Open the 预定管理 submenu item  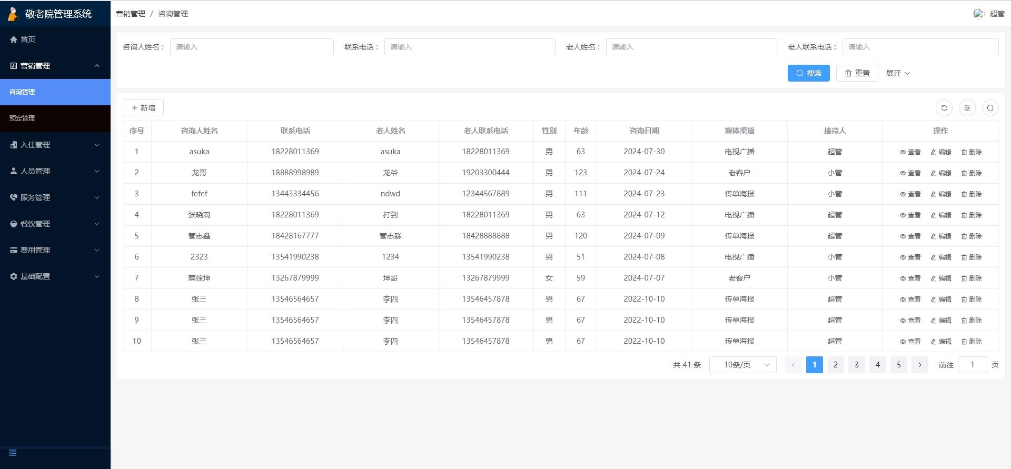click(22, 118)
